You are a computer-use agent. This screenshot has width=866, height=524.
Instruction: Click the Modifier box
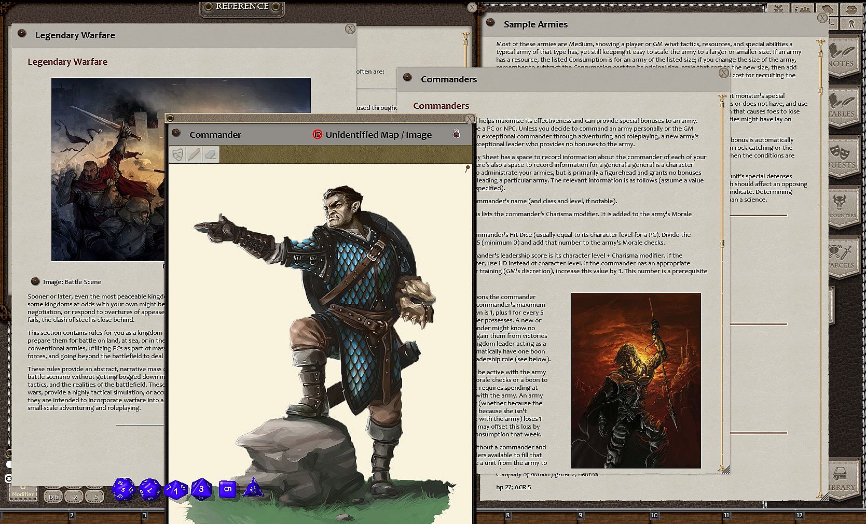(x=23, y=492)
